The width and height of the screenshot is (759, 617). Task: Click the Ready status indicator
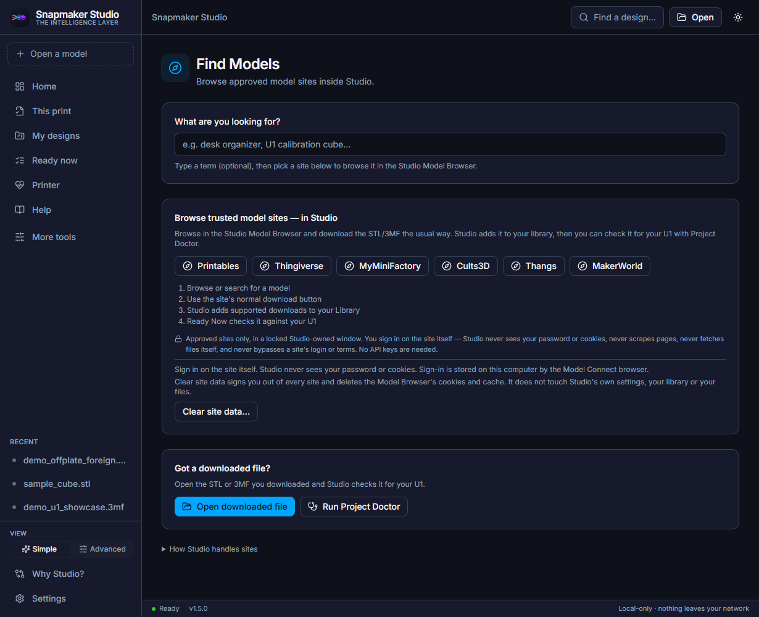click(x=165, y=608)
